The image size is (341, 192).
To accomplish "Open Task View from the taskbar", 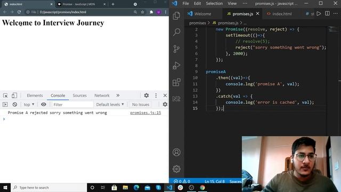I will click(103, 187).
